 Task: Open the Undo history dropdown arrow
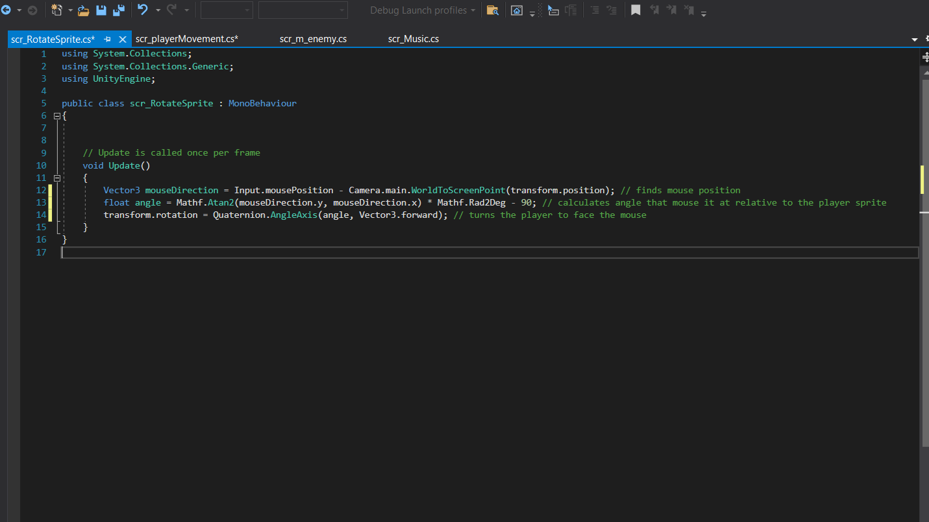point(158,10)
